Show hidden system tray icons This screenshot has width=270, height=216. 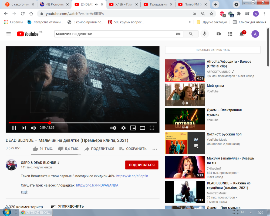251,212
